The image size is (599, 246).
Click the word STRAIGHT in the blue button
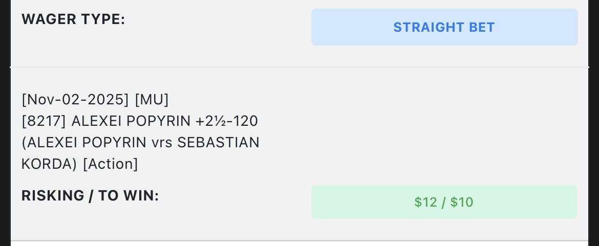tap(429, 27)
